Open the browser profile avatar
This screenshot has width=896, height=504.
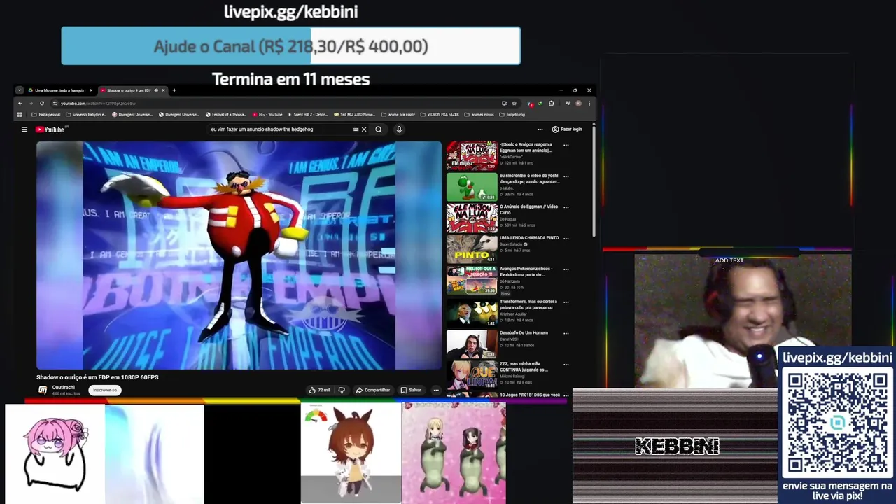pyautogui.click(x=578, y=103)
